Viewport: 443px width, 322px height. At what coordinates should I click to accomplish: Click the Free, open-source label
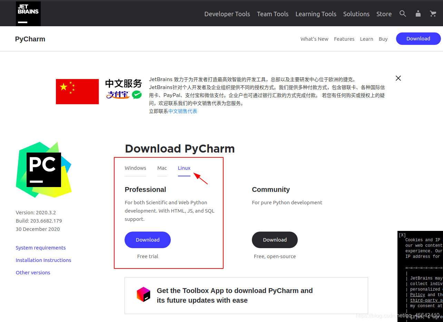[x=275, y=256]
